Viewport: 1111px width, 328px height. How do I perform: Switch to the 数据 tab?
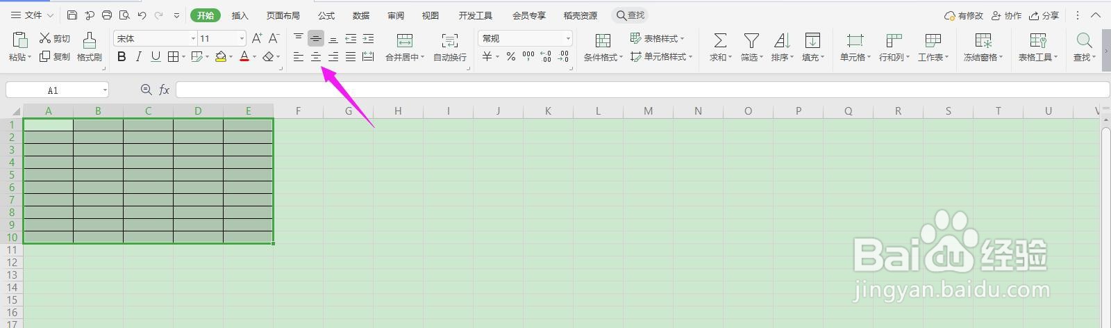coord(361,15)
